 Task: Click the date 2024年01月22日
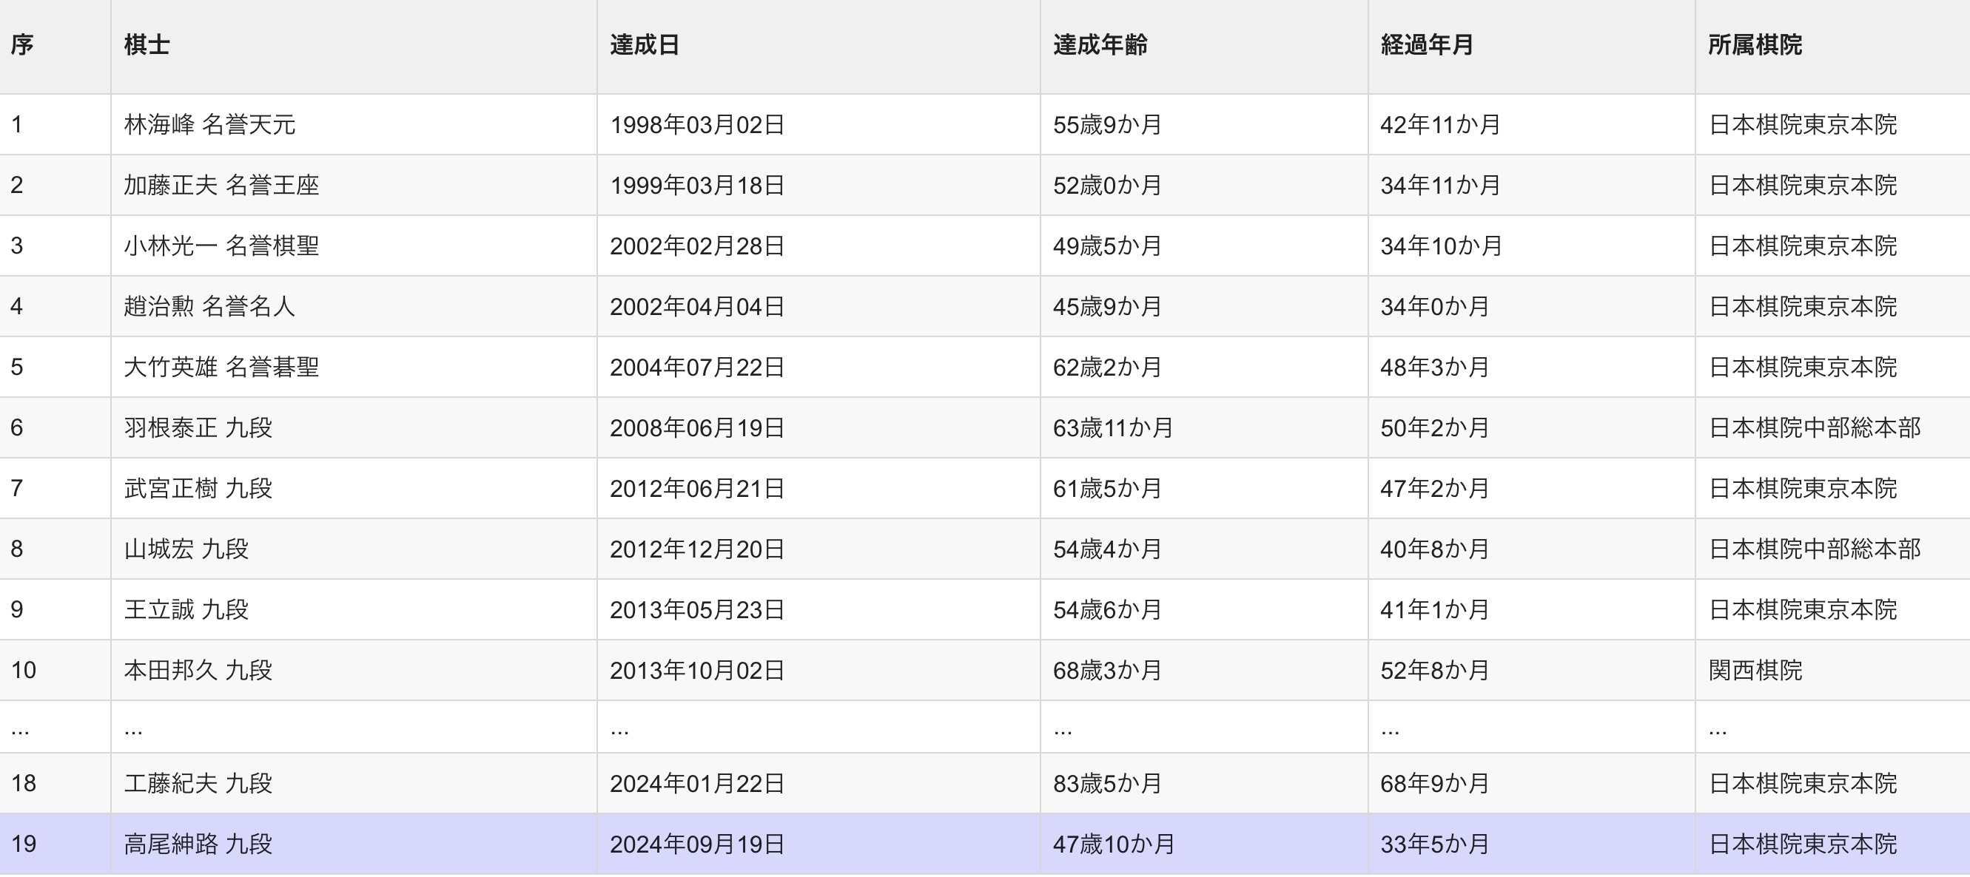(x=697, y=784)
